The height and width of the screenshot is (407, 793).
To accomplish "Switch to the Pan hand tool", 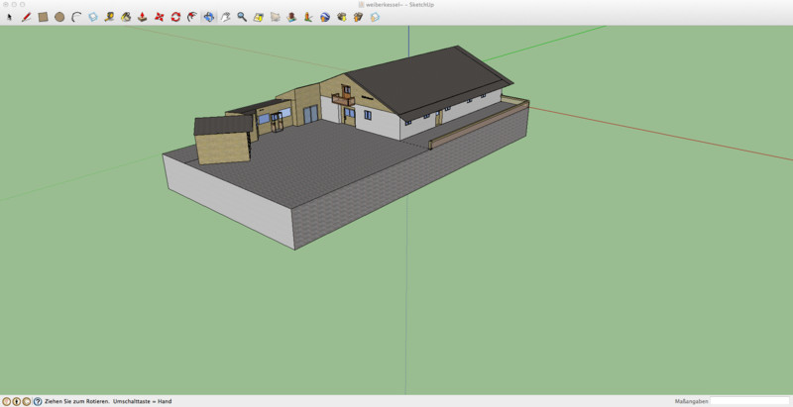I will [x=226, y=17].
